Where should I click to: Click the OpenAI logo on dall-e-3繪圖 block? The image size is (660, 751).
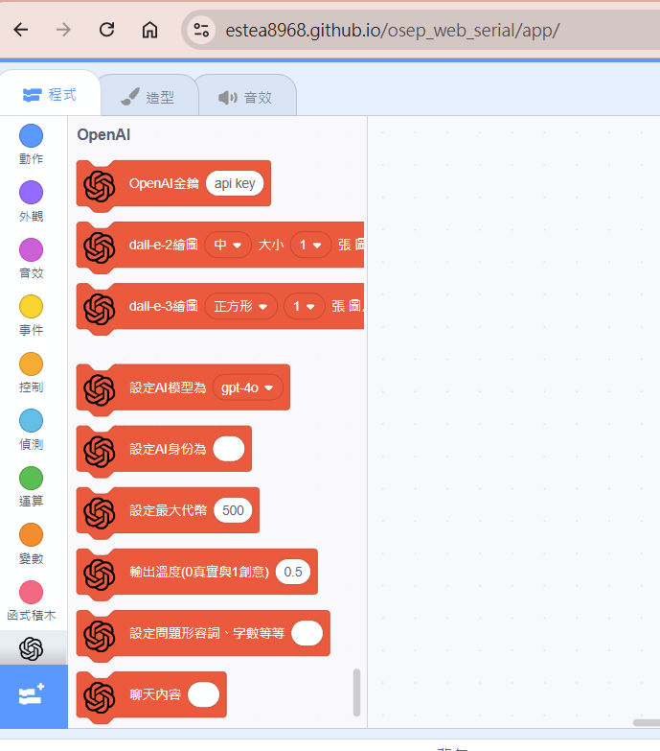[100, 309]
